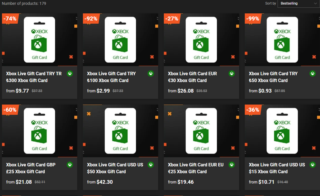
Task: Click Xbox icon beside TRY ₺50 gift card
Action: point(313,73)
